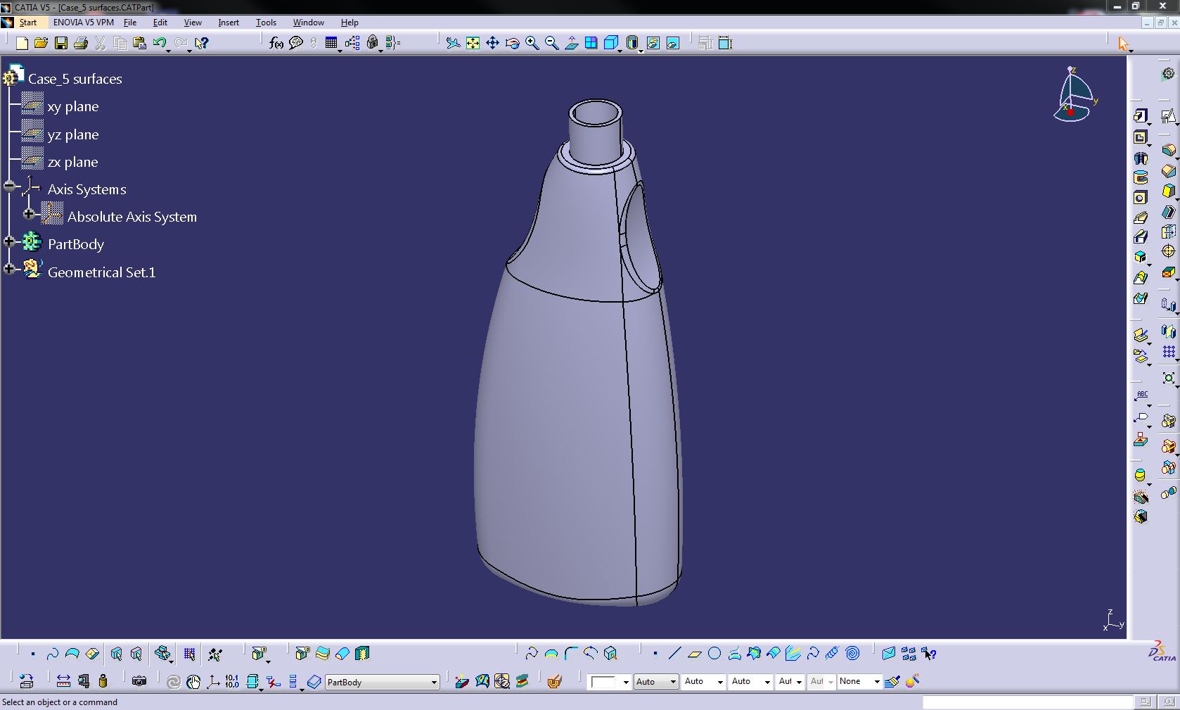1180x710 pixels.
Task: Click the Zoom Out magnifier
Action: (552, 44)
